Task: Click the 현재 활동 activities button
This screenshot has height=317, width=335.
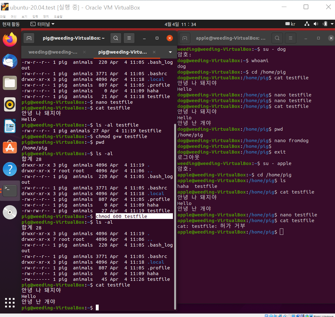Action: point(11,24)
